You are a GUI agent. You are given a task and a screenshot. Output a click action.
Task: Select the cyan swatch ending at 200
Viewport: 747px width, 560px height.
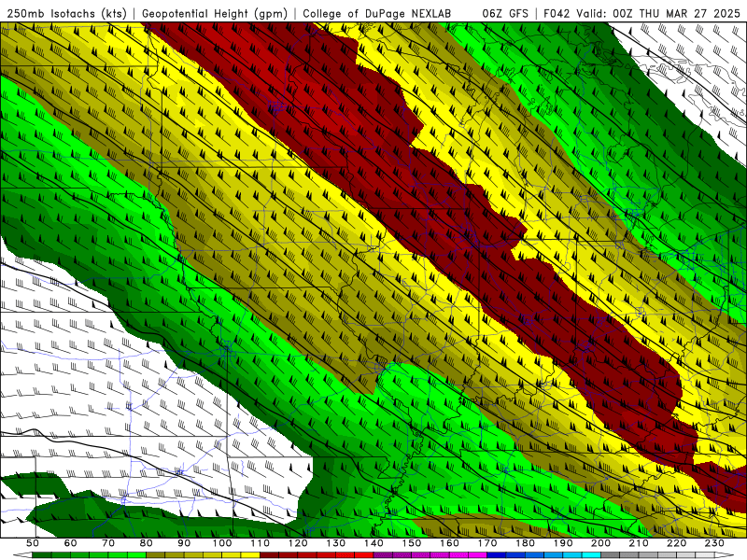[x=591, y=555]
